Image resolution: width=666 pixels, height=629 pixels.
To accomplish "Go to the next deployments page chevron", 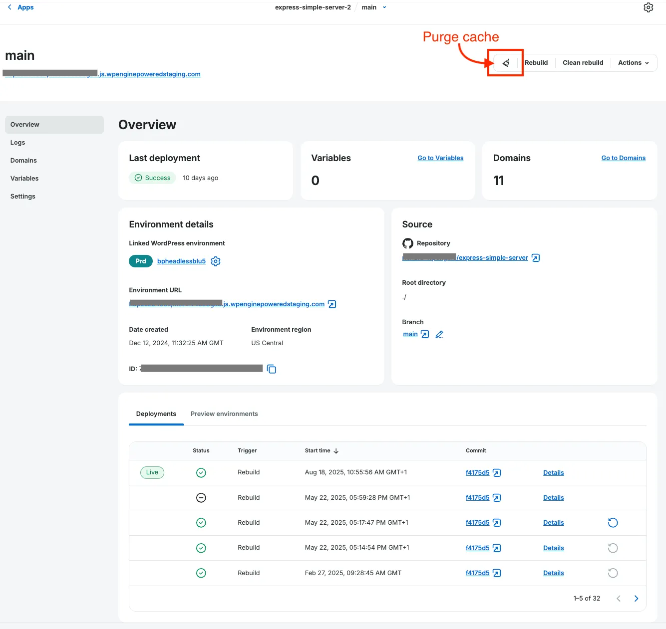I will pyautogui.click(x=636, y=598).
